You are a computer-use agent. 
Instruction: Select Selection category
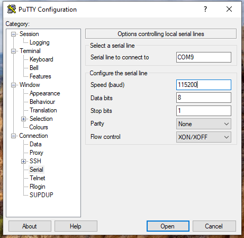(x=41, y=119)
